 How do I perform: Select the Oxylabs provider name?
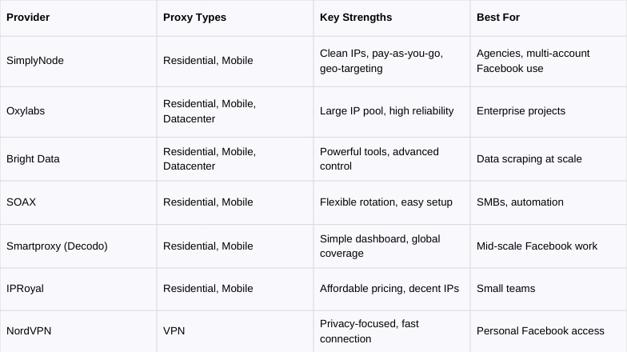coord(26,110)
